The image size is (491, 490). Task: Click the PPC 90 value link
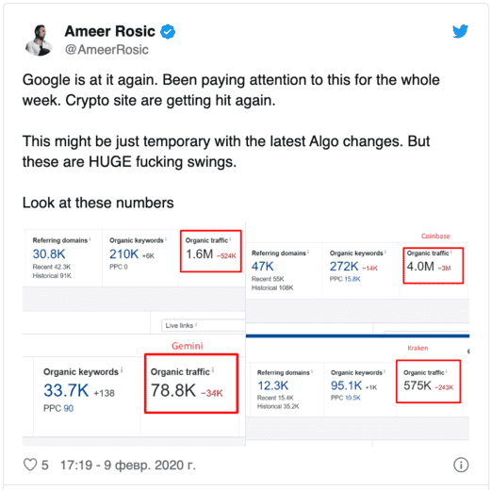[68, 408]
